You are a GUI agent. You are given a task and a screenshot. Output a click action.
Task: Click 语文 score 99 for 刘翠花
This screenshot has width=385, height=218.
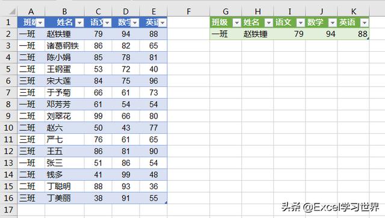point(98,116)
